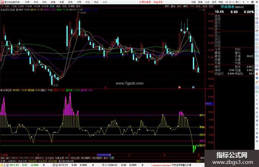Click the F10 info toolbar button
Screen dimensions: 259x167
pos(192,6)
